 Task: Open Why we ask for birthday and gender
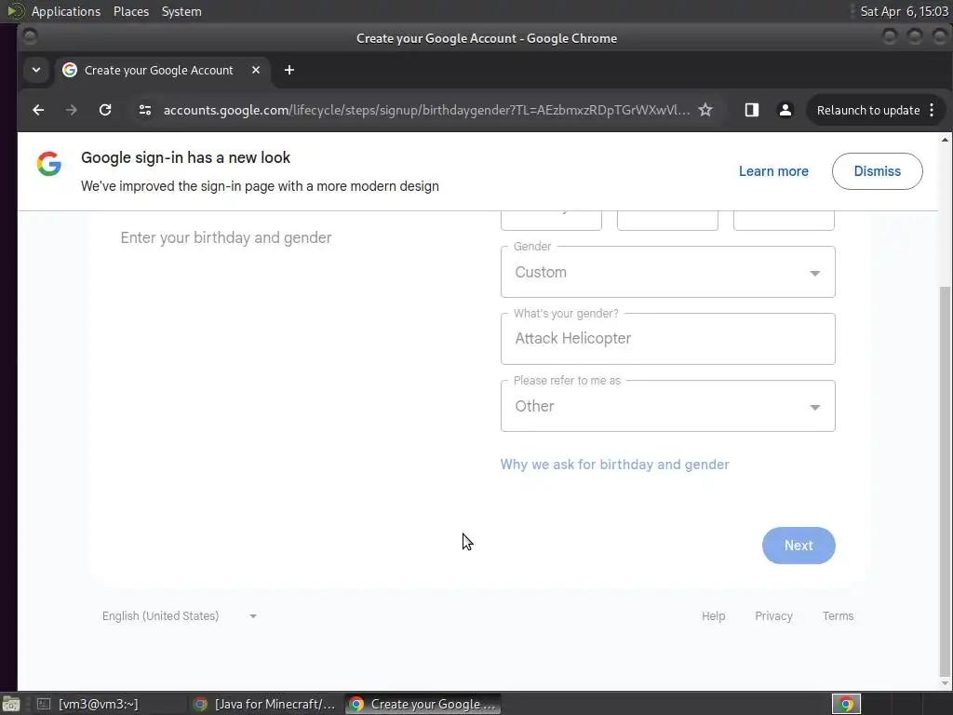click(614, 465)
